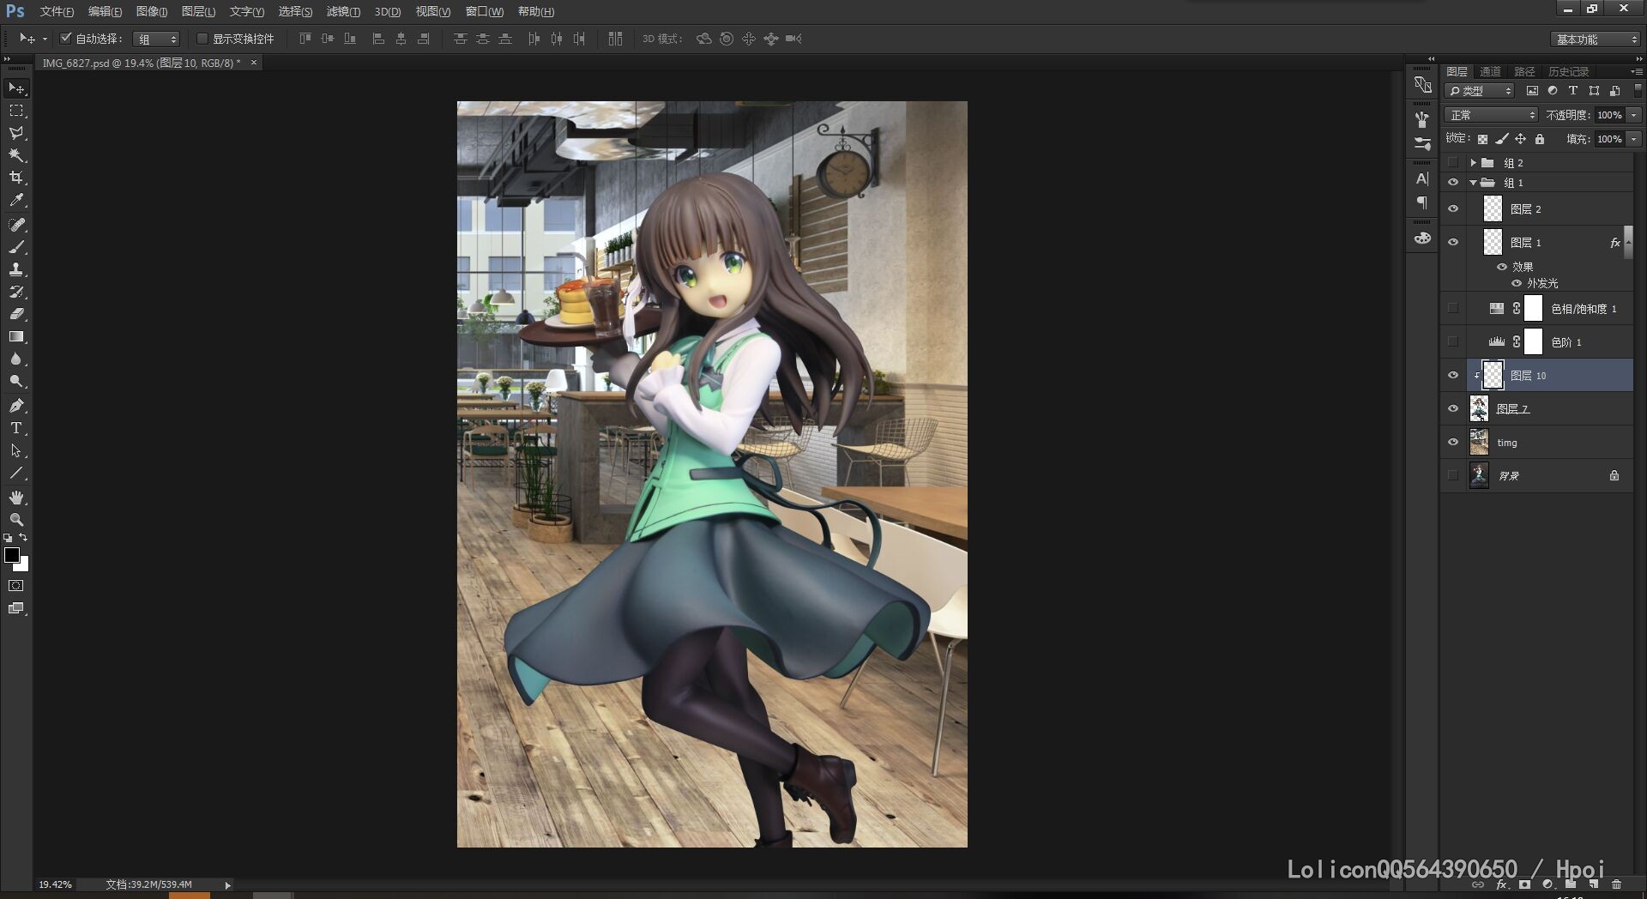Screen dimensions: 1647x899
Task: Select the Magic Wand tool
Action: point(16,155)
